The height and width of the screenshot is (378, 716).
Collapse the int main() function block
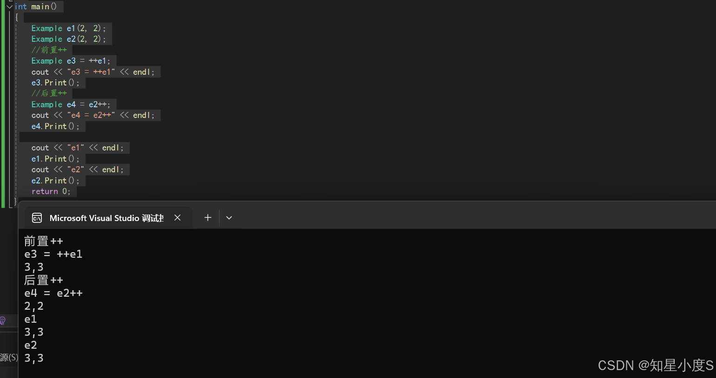9,7
